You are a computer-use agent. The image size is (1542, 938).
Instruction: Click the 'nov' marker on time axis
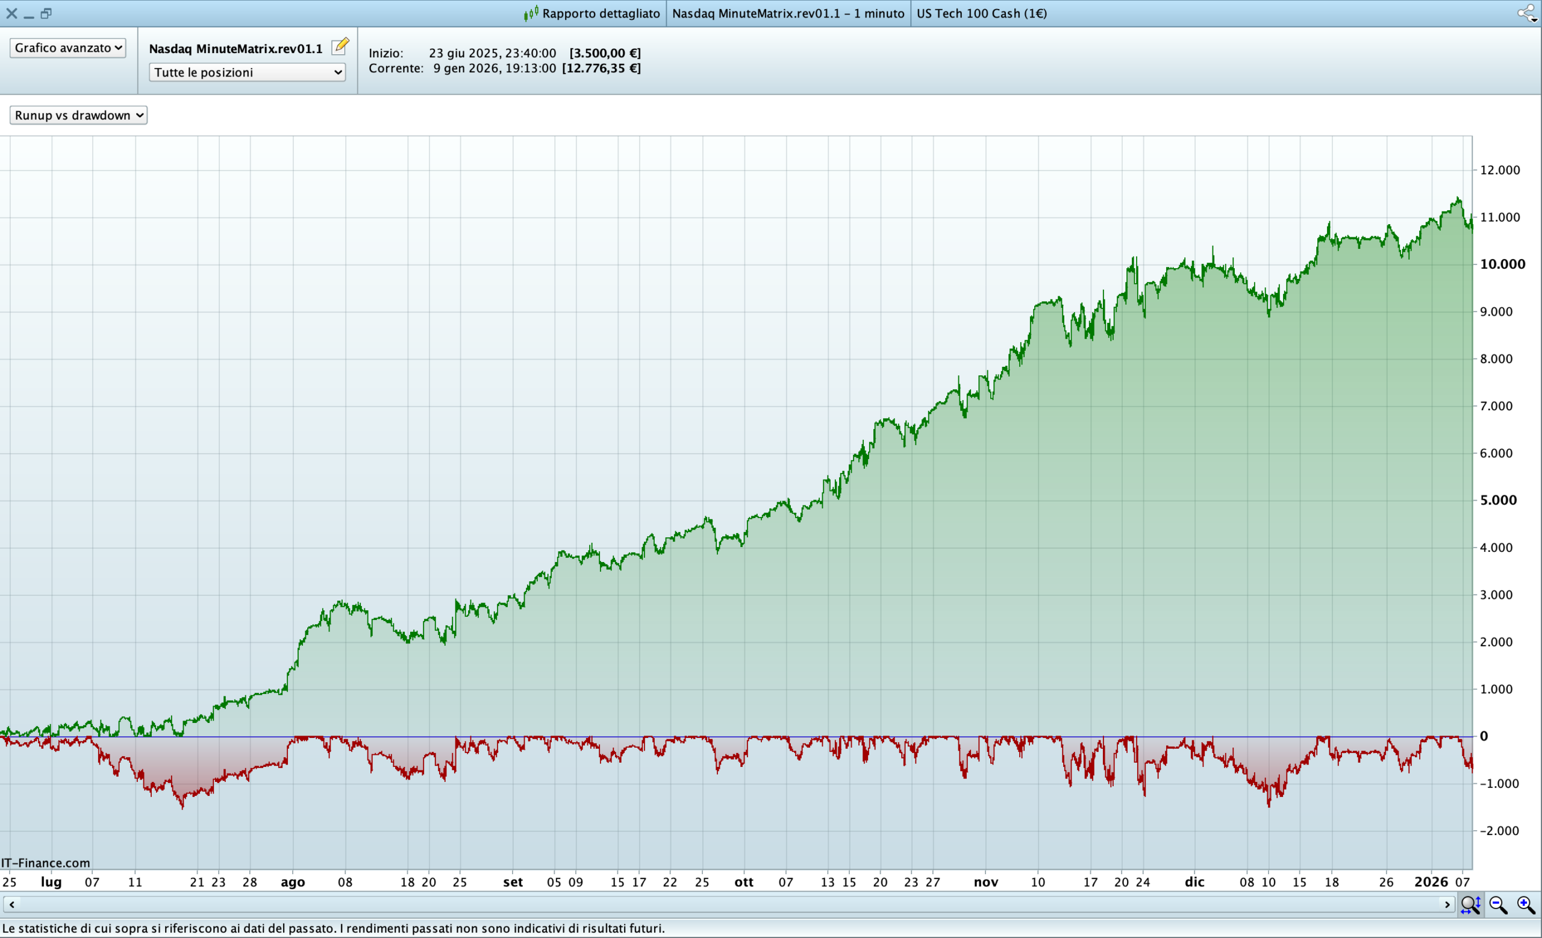click(985, 882)
